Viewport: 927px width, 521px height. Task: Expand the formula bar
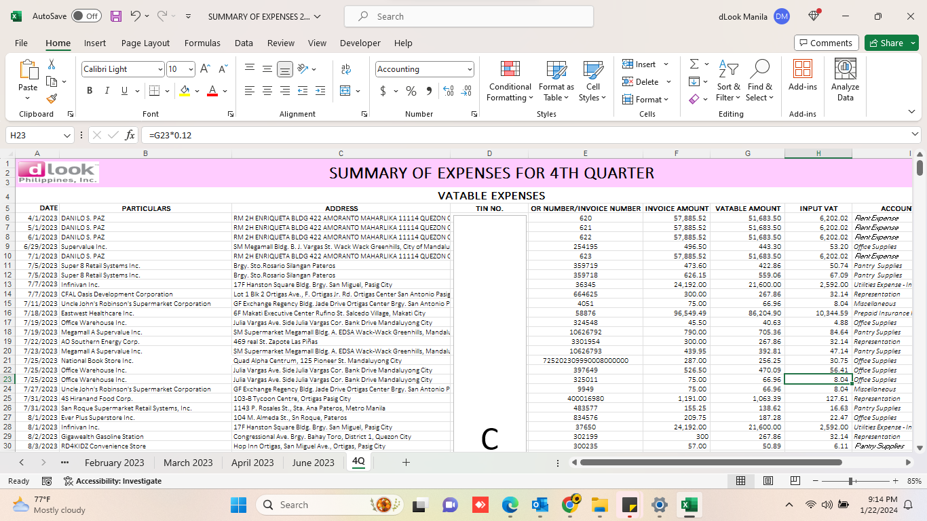915,135
